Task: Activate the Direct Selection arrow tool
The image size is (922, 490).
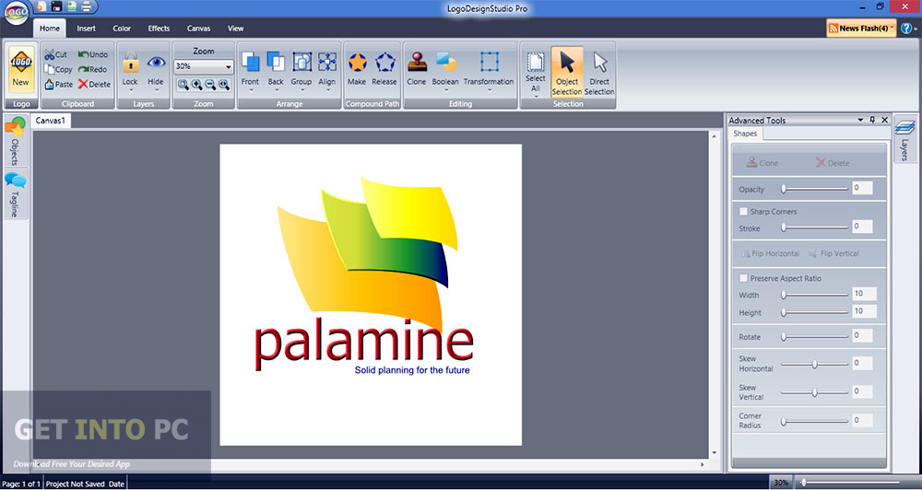Action: [600, 72]
